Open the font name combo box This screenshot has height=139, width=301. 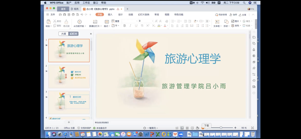coord(130,21)
